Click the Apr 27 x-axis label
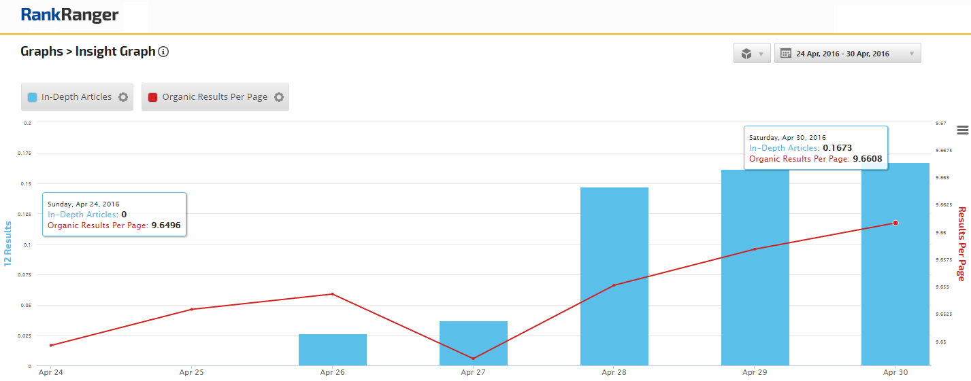The width and height of the screenshot is (971, 381). [473, 372]
